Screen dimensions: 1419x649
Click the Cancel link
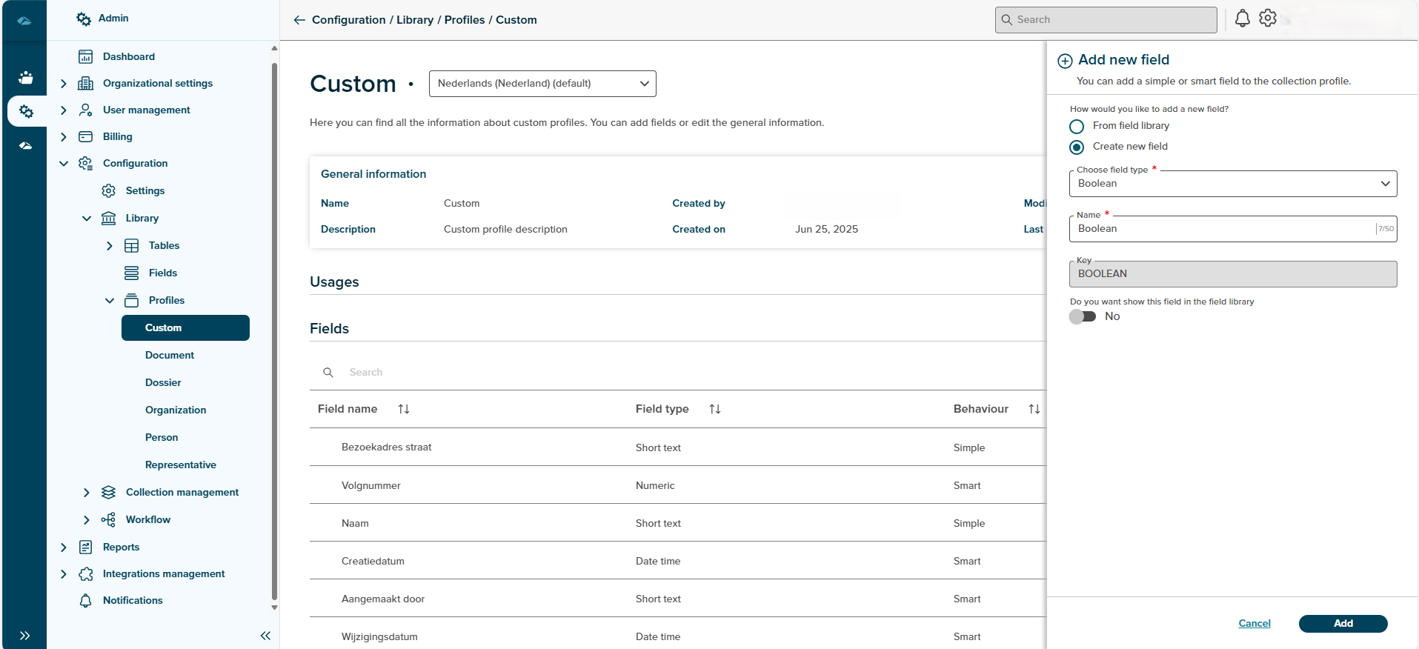(x=1254, y=624)
